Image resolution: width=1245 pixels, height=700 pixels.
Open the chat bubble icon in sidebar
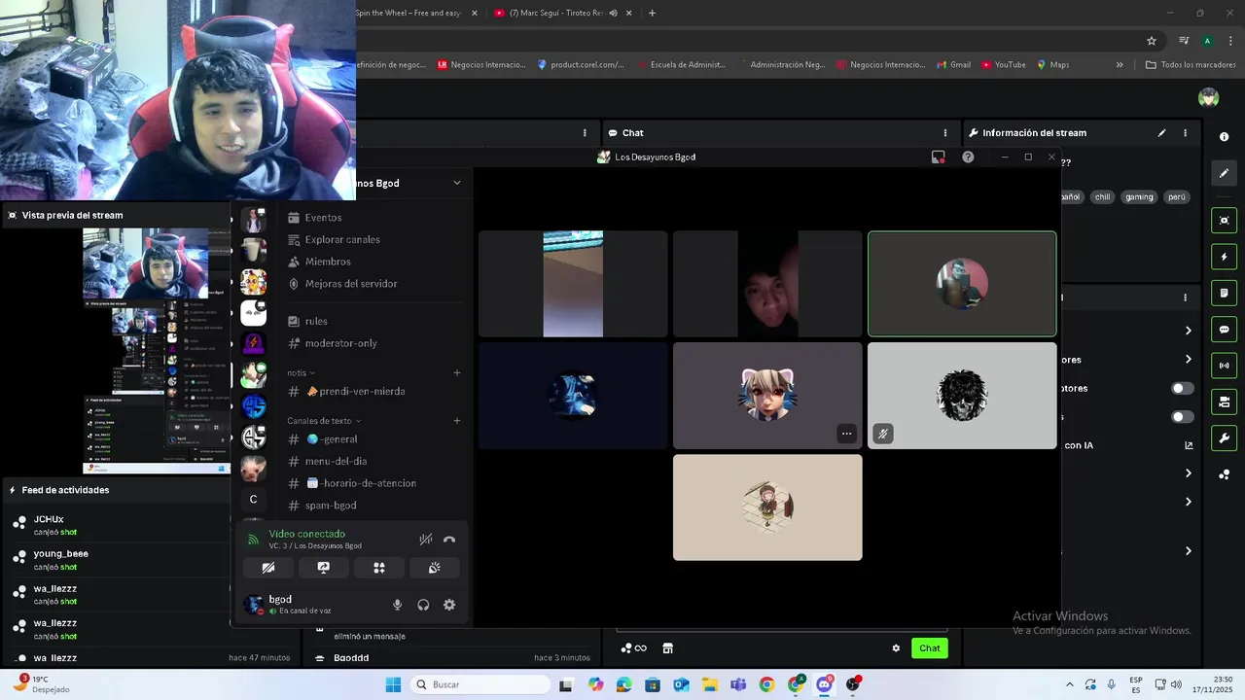pos(1225,330)
